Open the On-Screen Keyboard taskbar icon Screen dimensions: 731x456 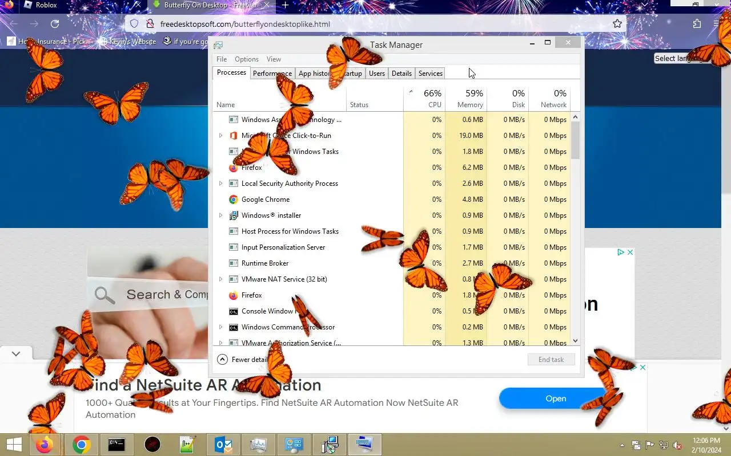tap(365, 445)
